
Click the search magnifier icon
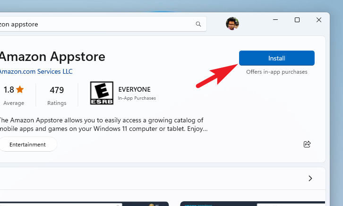click(198, 24)
